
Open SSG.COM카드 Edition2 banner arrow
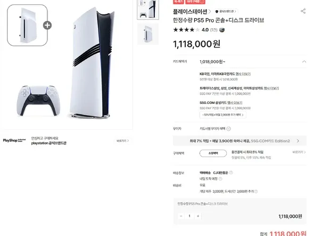point(298,141)
